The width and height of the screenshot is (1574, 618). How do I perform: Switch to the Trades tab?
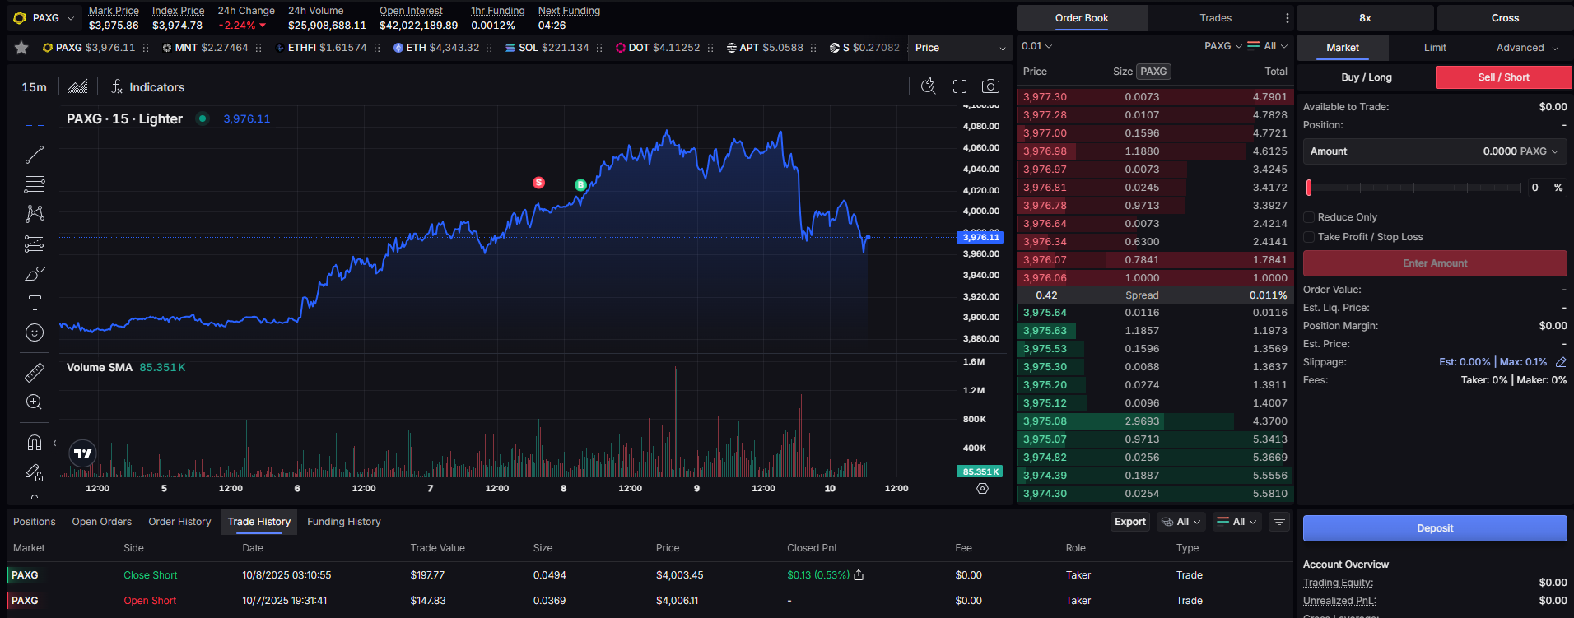coord(1215,18)
